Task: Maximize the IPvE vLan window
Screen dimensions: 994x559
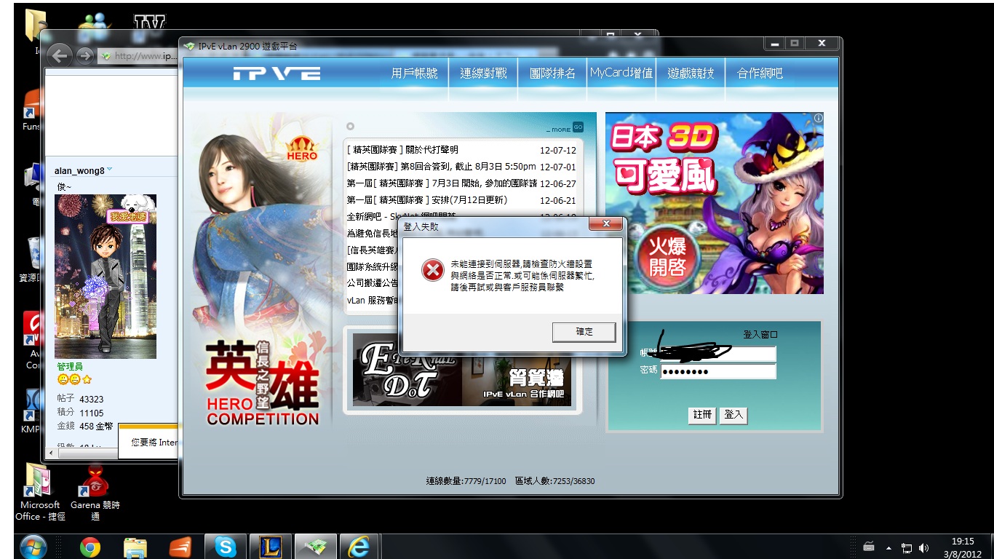Action: pos(794,44)
